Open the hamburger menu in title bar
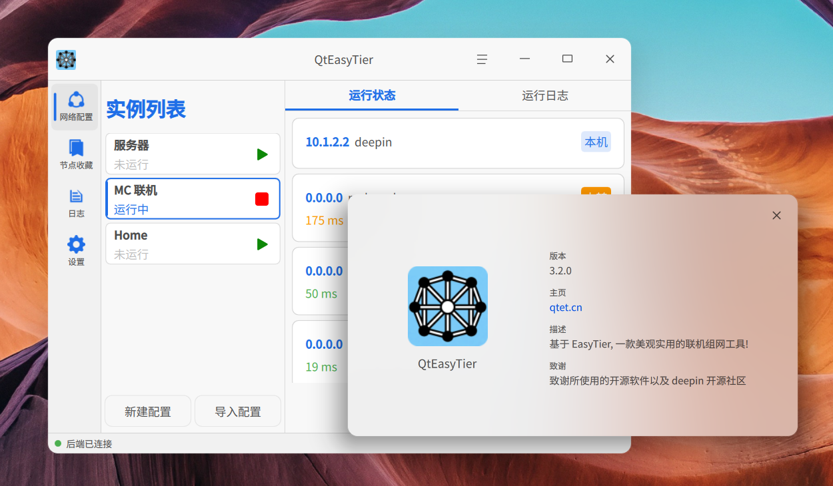 [x=482, y=59]
